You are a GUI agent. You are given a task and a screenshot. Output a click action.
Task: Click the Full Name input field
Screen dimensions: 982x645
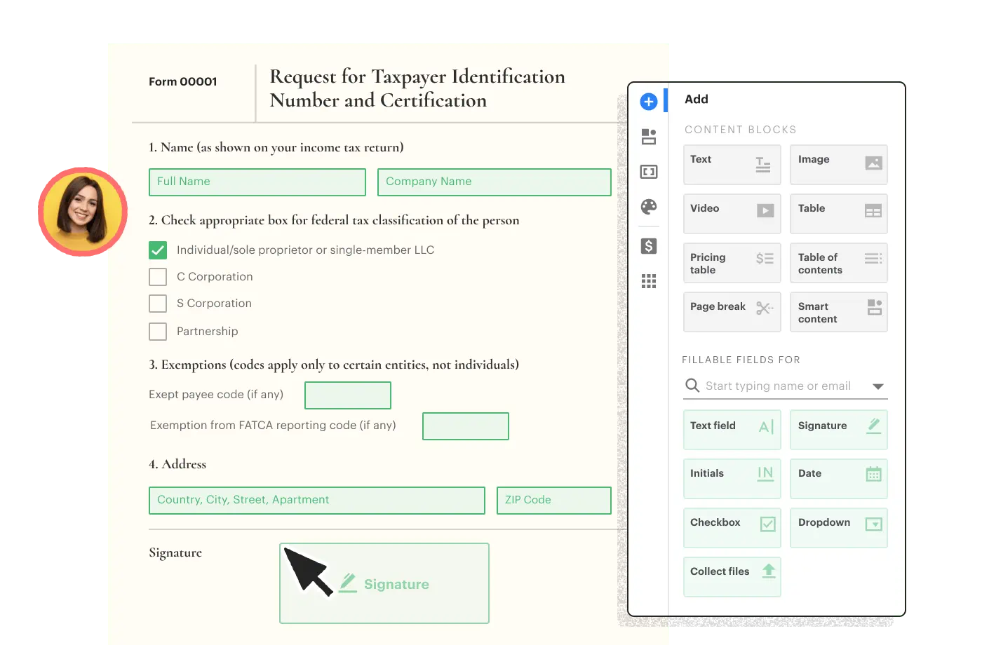[x=257, y=182]
